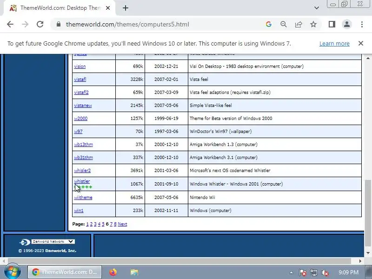This screenshot has width=372, height=279.
Task: Open the vistafl theme link
Action: (x=80, y=80)
